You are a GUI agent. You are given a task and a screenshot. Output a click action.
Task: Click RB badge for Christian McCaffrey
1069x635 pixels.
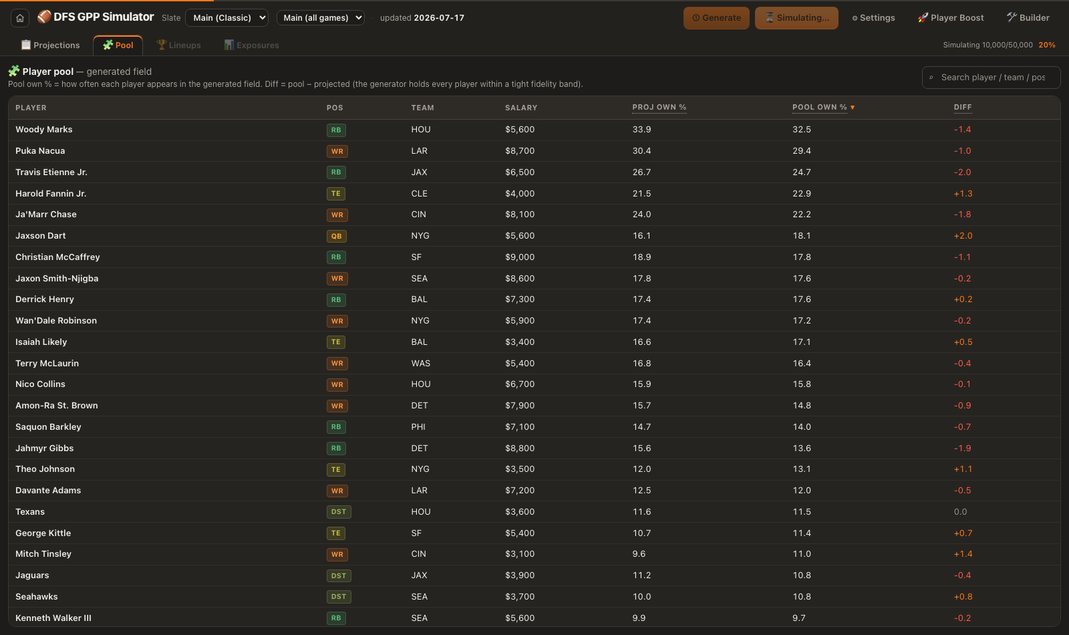336,257
